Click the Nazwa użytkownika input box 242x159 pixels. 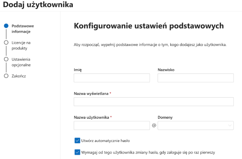[x=112, y=125]
